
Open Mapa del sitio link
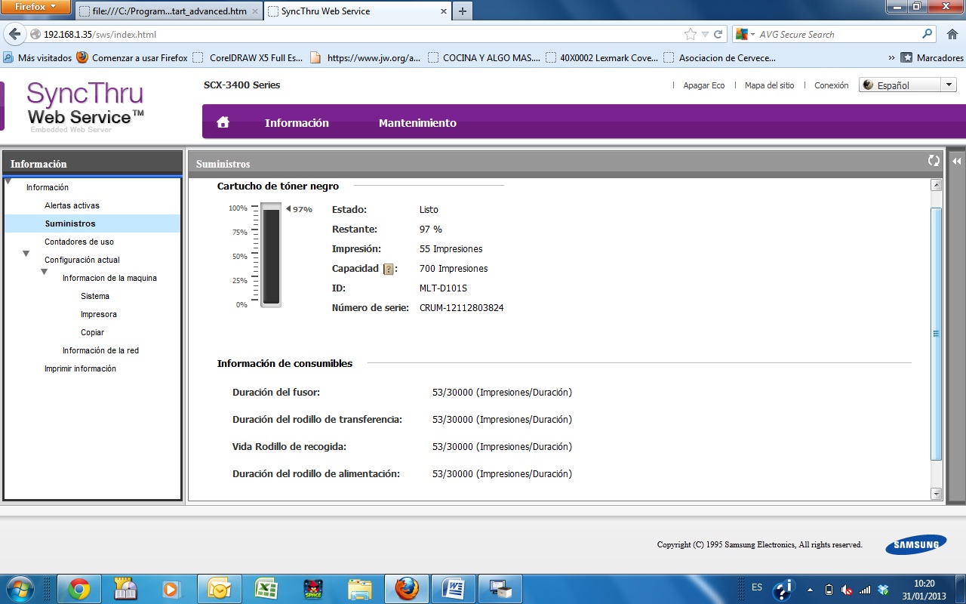(769, 85)
